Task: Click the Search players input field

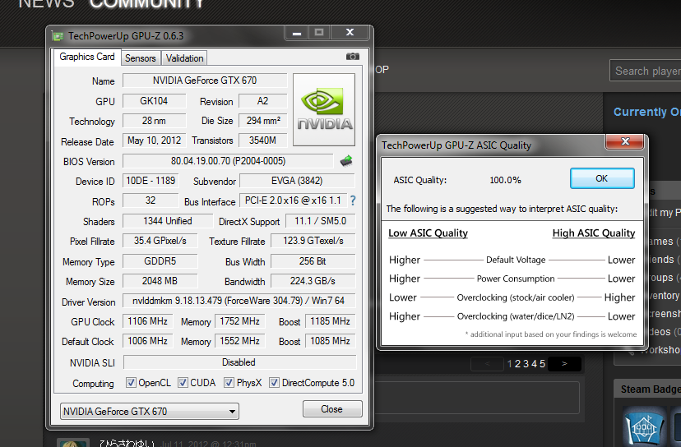Action: click(x=646, y=71)
